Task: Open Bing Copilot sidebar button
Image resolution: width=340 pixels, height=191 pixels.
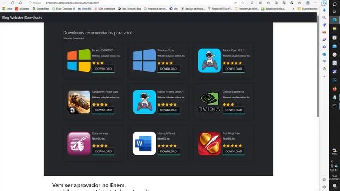Action: 324,3
